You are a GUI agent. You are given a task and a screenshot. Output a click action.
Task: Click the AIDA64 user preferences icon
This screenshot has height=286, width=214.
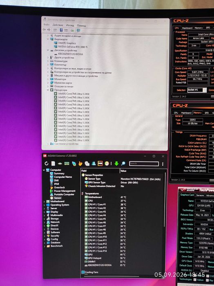point(94,163)
